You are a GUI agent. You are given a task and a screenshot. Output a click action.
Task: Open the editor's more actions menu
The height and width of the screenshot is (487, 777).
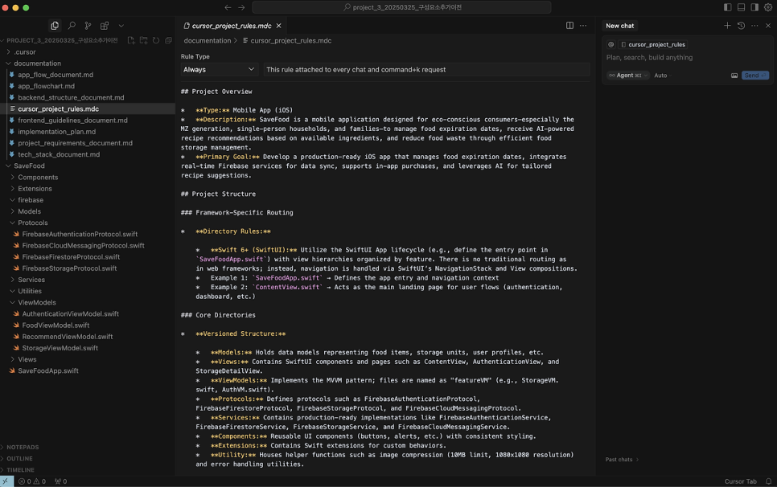[583, 26]
